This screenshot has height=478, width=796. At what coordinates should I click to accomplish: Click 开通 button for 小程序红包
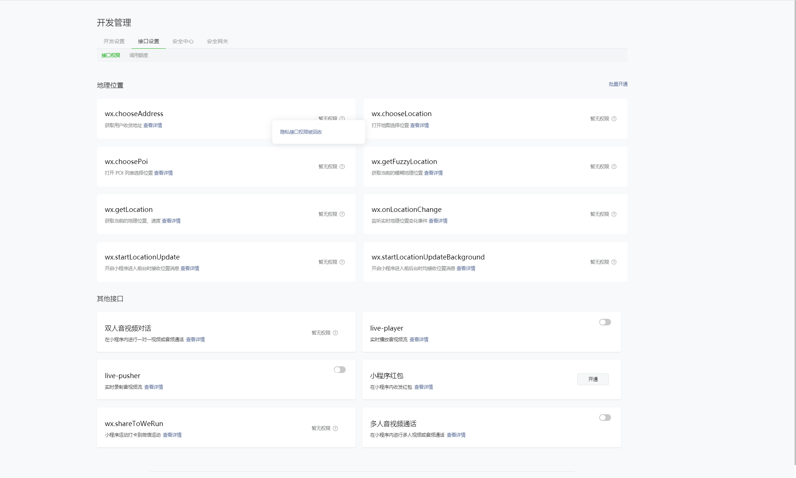pos(593,379)
